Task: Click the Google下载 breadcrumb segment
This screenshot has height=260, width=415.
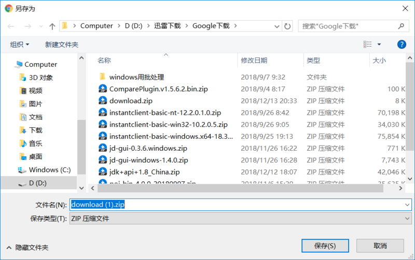Action: tap(211, 26)
